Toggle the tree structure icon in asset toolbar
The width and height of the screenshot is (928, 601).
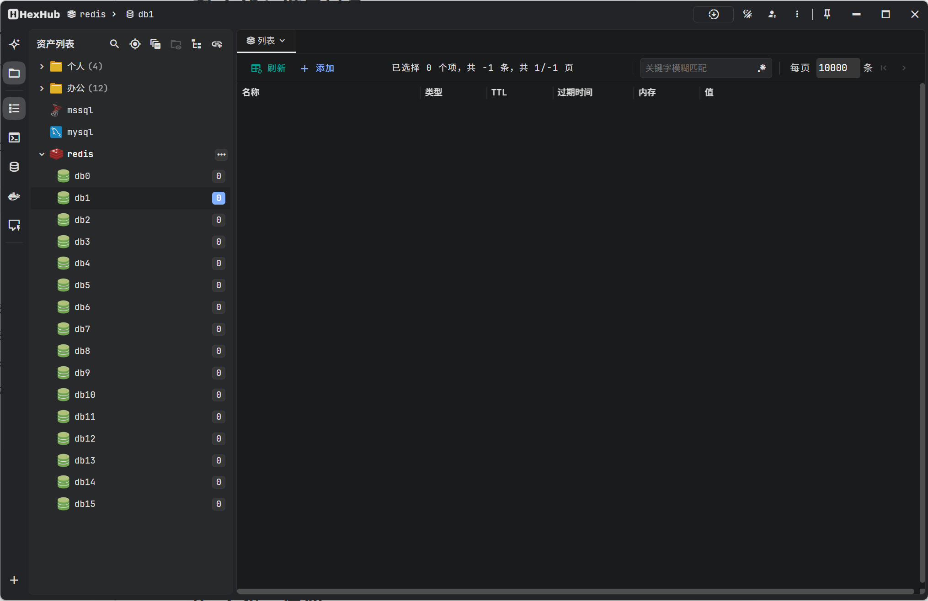pos(197,44)
